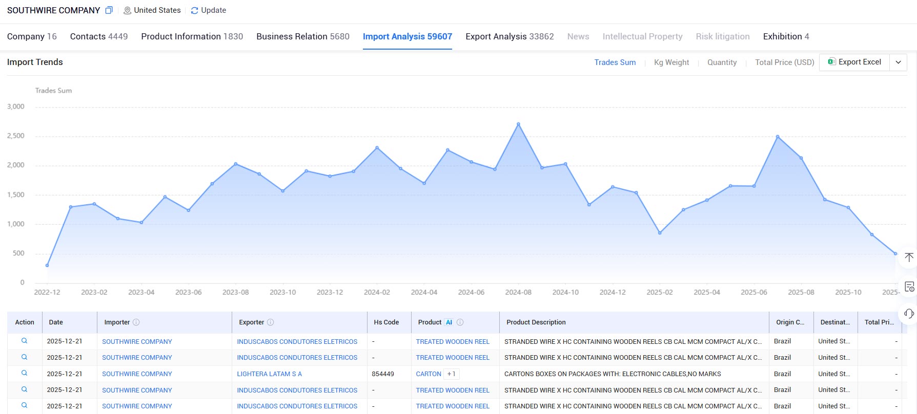917x414 pixels.
Task: Click the Date column header
Action: [56, 322]
